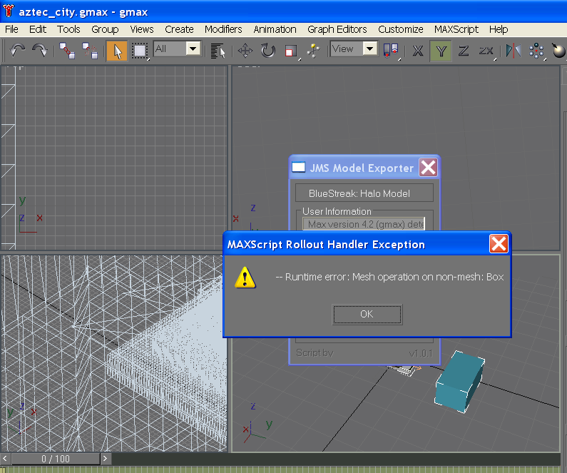Open the reference coordinate 'View' dropdown
The height and width of the screenshot is (473, 567).
[354, 49]
